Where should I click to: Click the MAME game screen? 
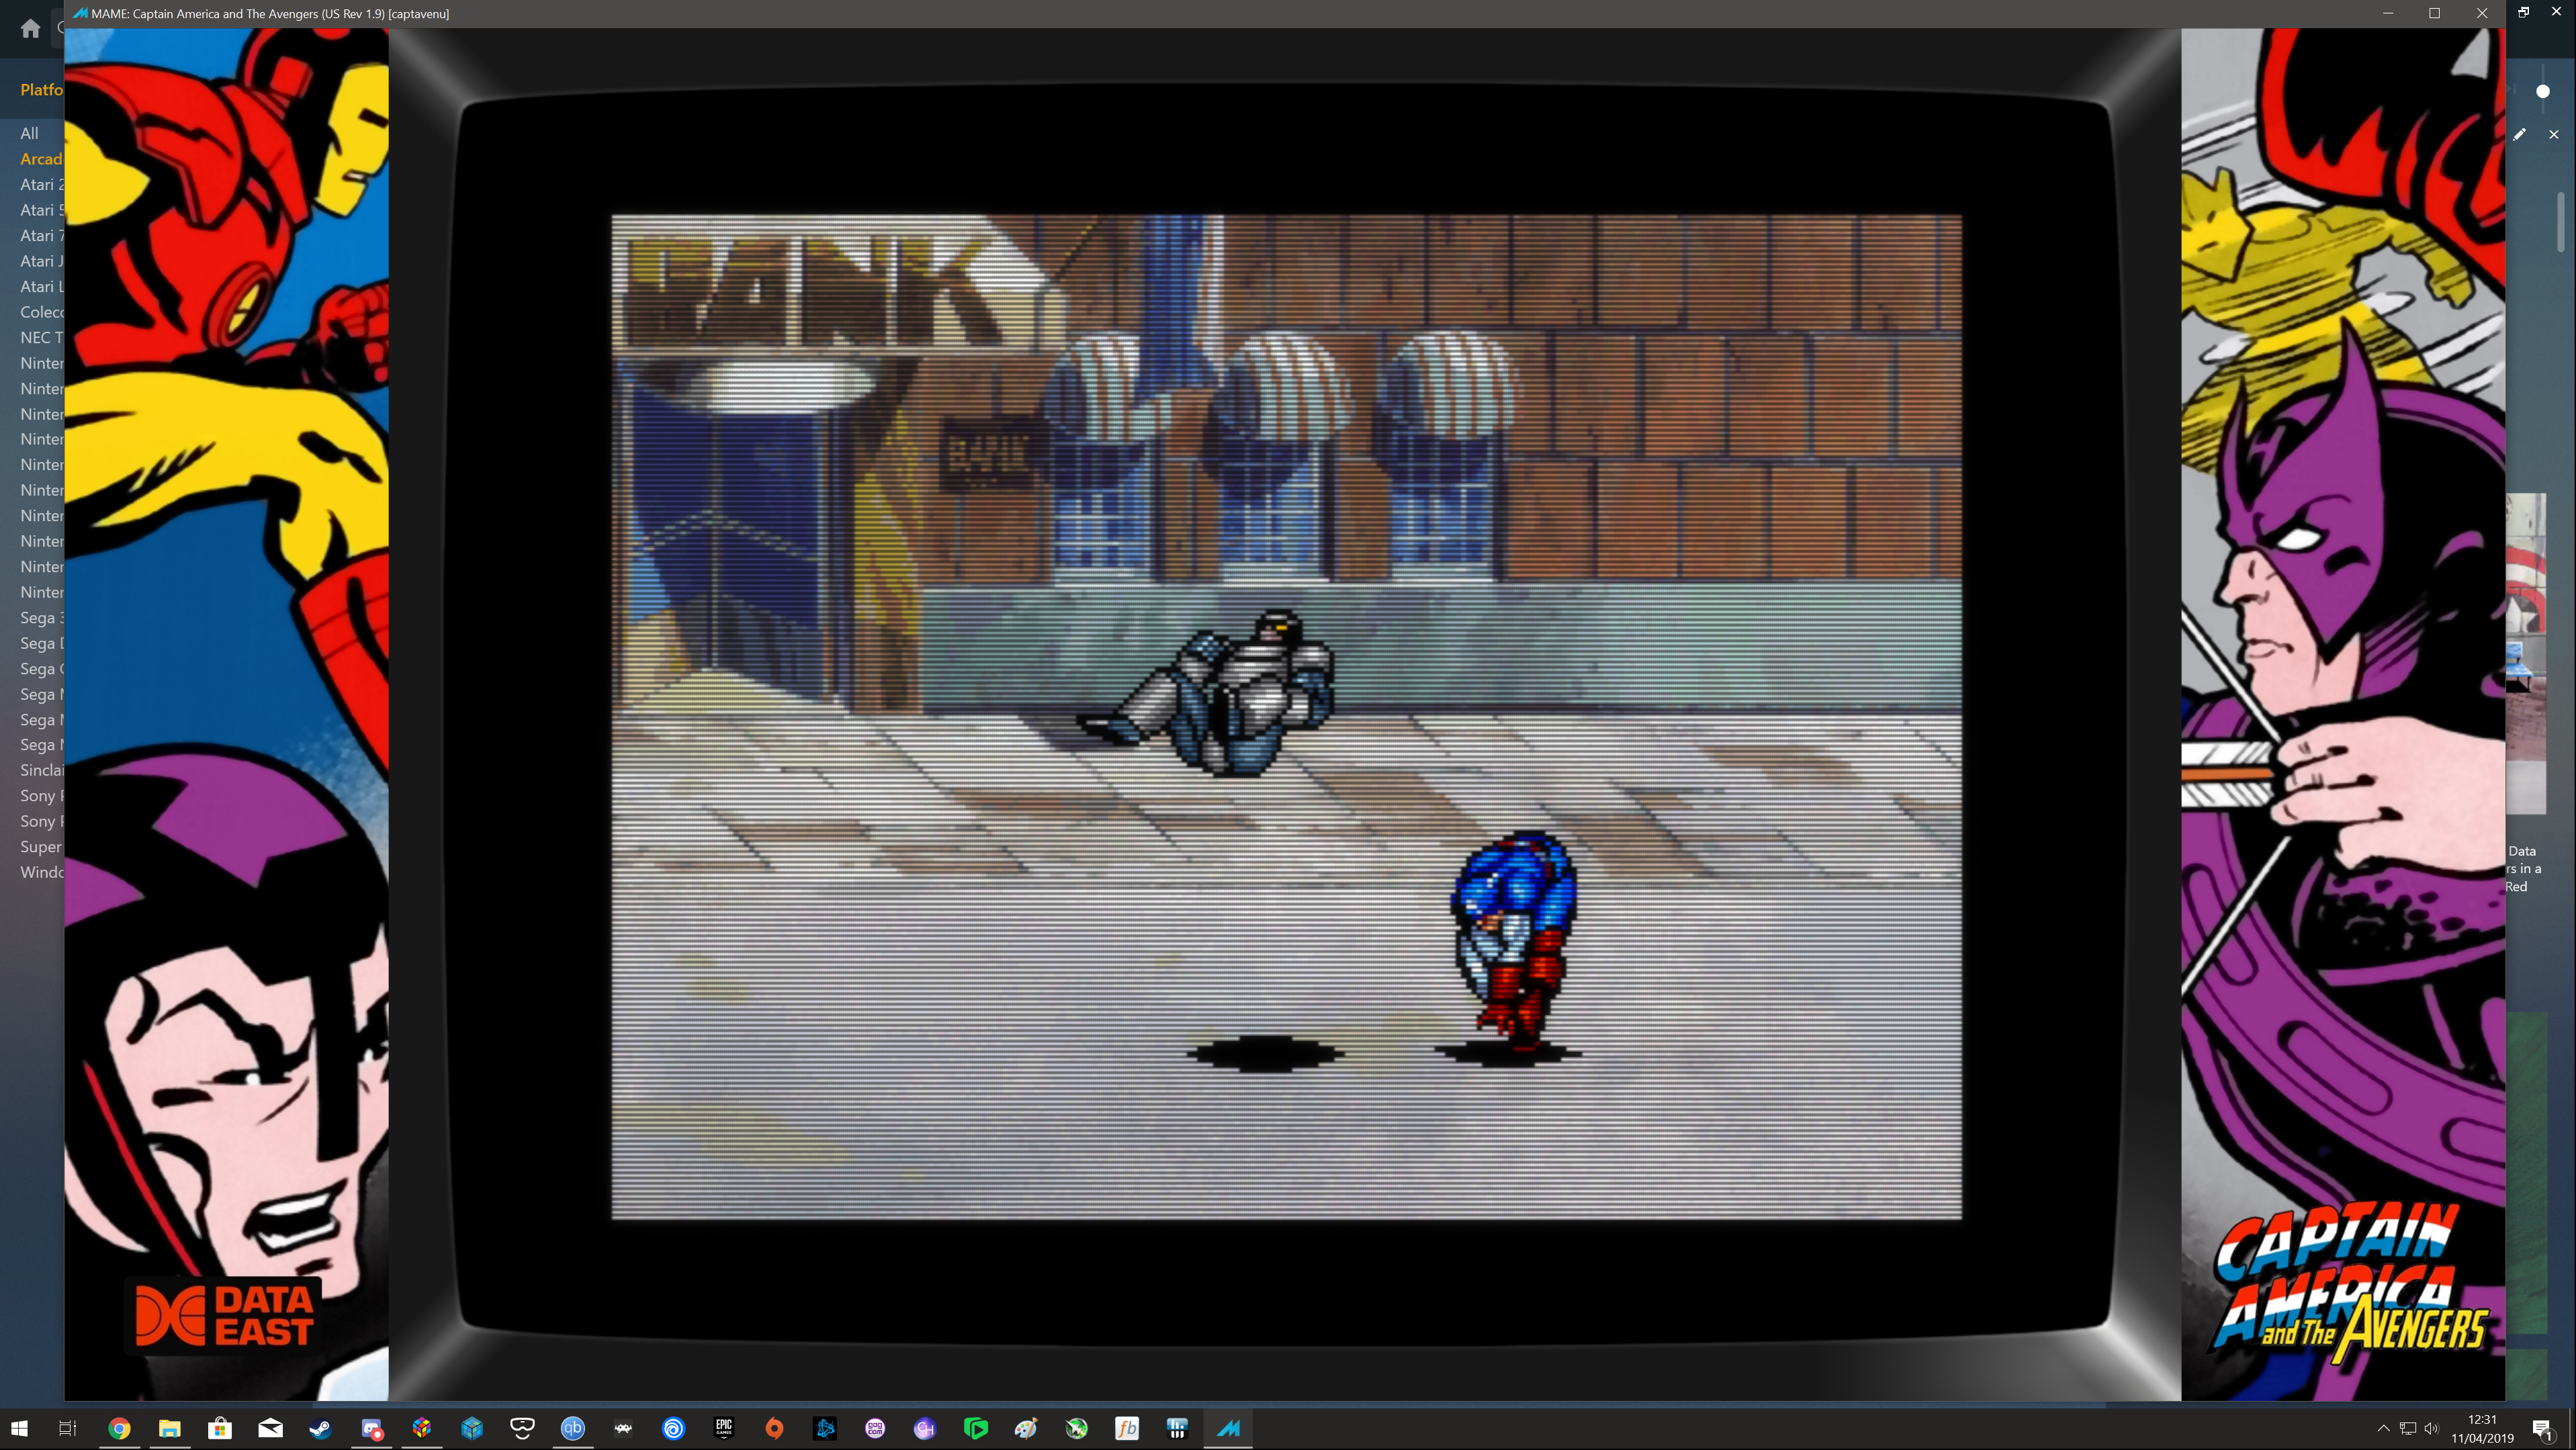1286,716
